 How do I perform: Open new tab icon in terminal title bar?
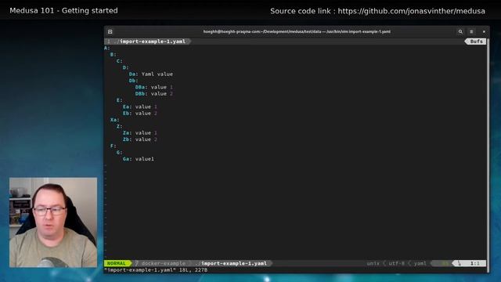tap(110, 31)
